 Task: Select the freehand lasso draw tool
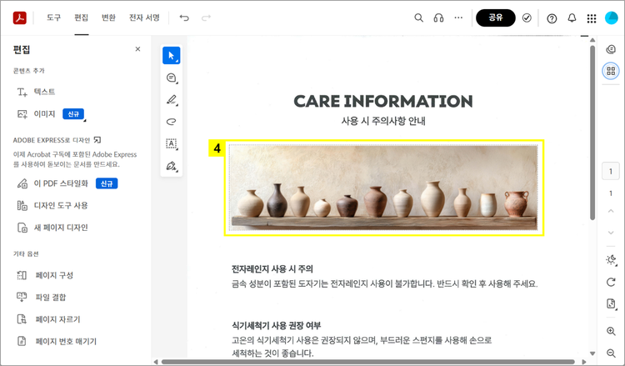point(172,122)
